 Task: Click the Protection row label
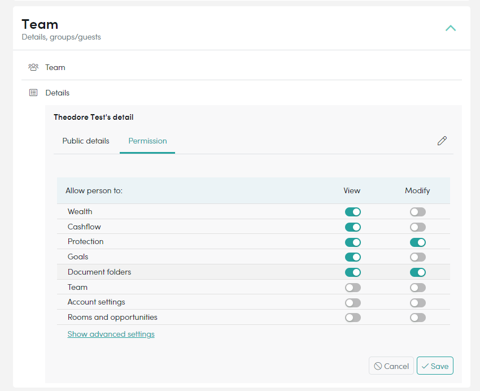[x=85, y=242]
